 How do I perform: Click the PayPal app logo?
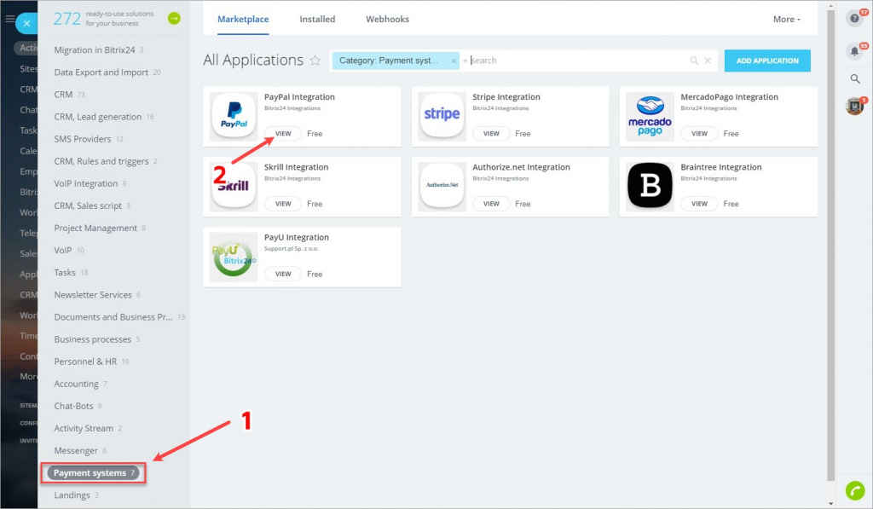(234, 116)
